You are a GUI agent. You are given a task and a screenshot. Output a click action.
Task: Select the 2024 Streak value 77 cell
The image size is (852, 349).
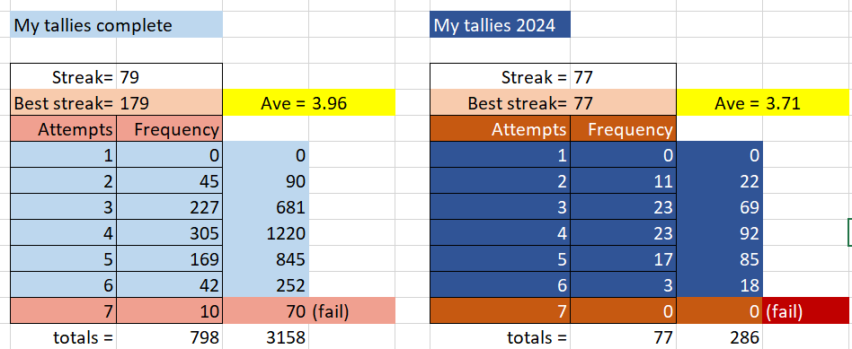[x=623, y=77]
